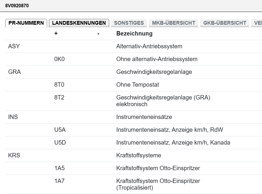Select the SONSTIGES tab
This screenshot has height=194, width=262.
pyautogui.click(x=129, y=23)
